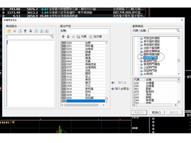Click the blue import arrow icon in 商品組合 toolbar

click(42, 31)
